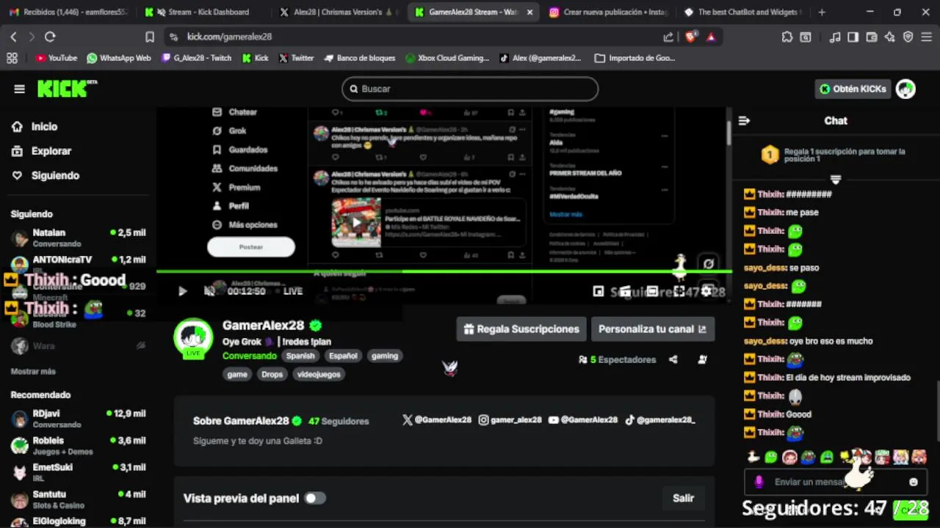This screenshot has height=528, width=940.
Task: Open the Natalan channel in Siguiendo
Action: tap(78, 238)
